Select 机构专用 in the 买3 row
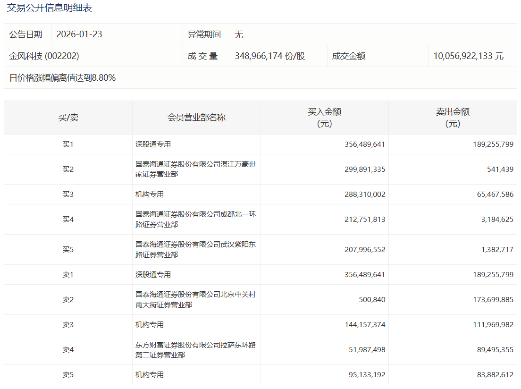 [150, 194]
